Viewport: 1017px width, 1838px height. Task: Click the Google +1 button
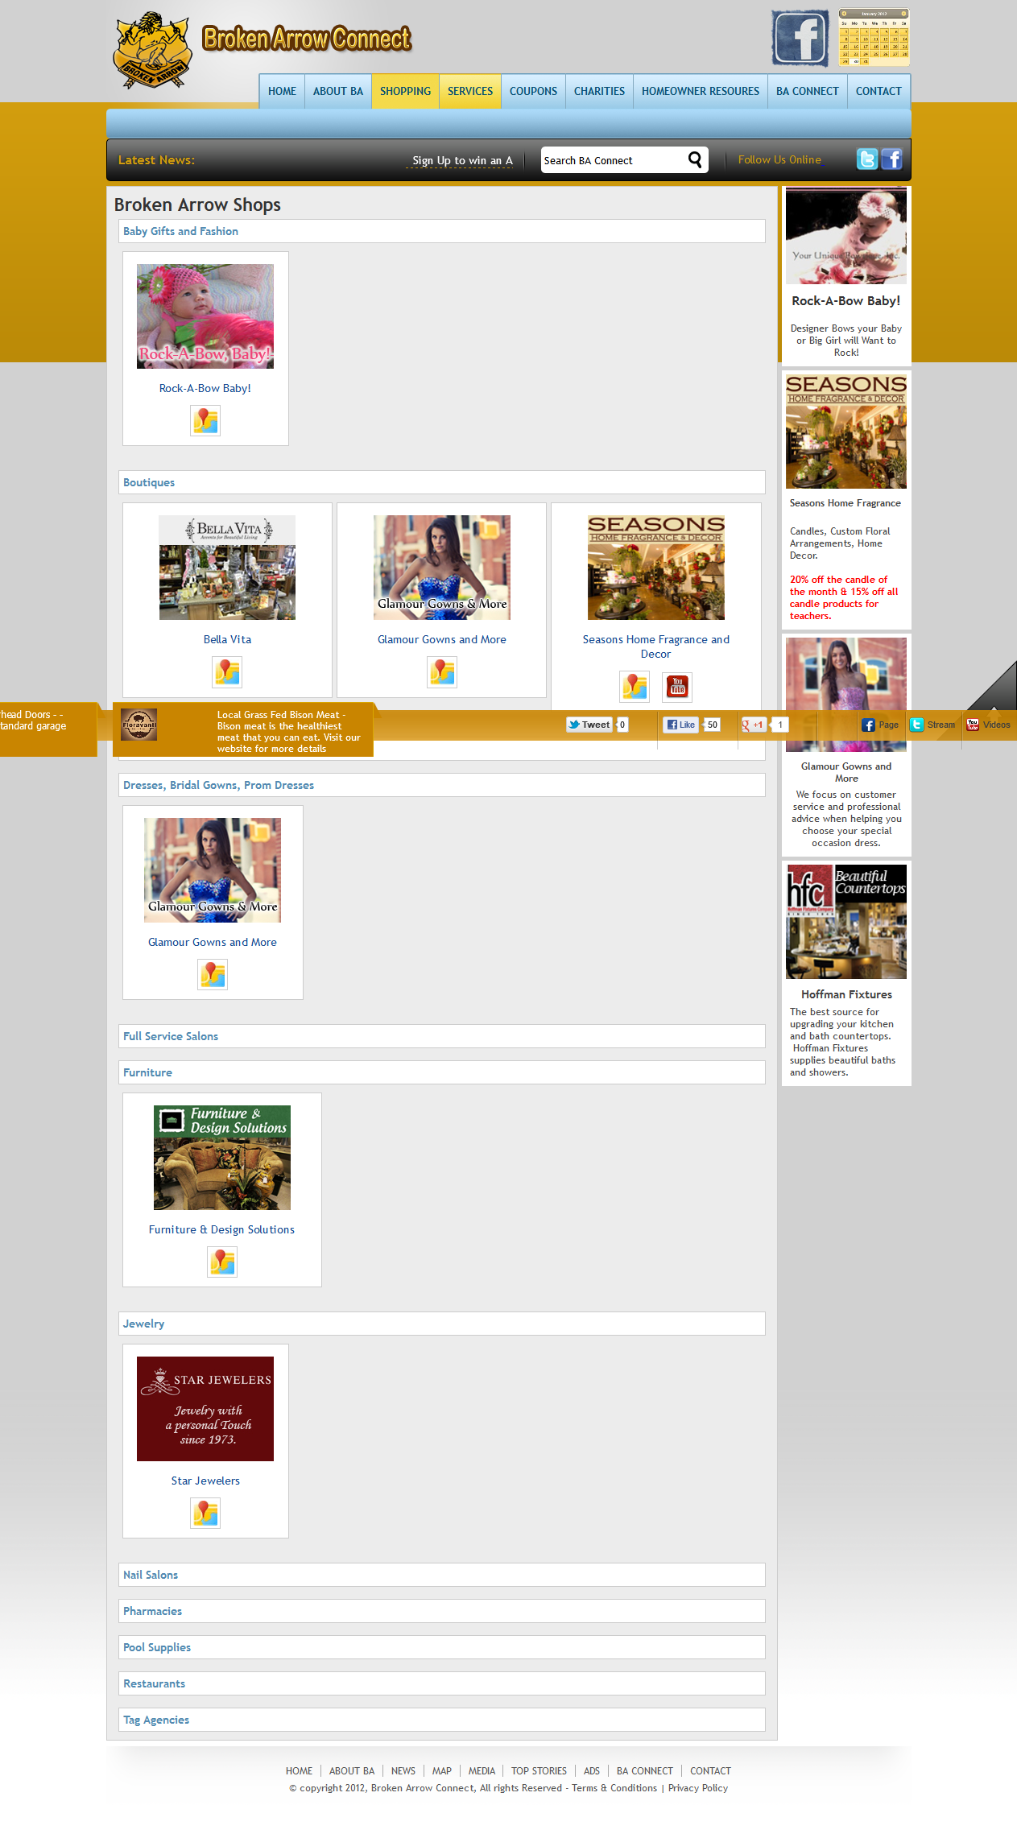coord(753,725)
